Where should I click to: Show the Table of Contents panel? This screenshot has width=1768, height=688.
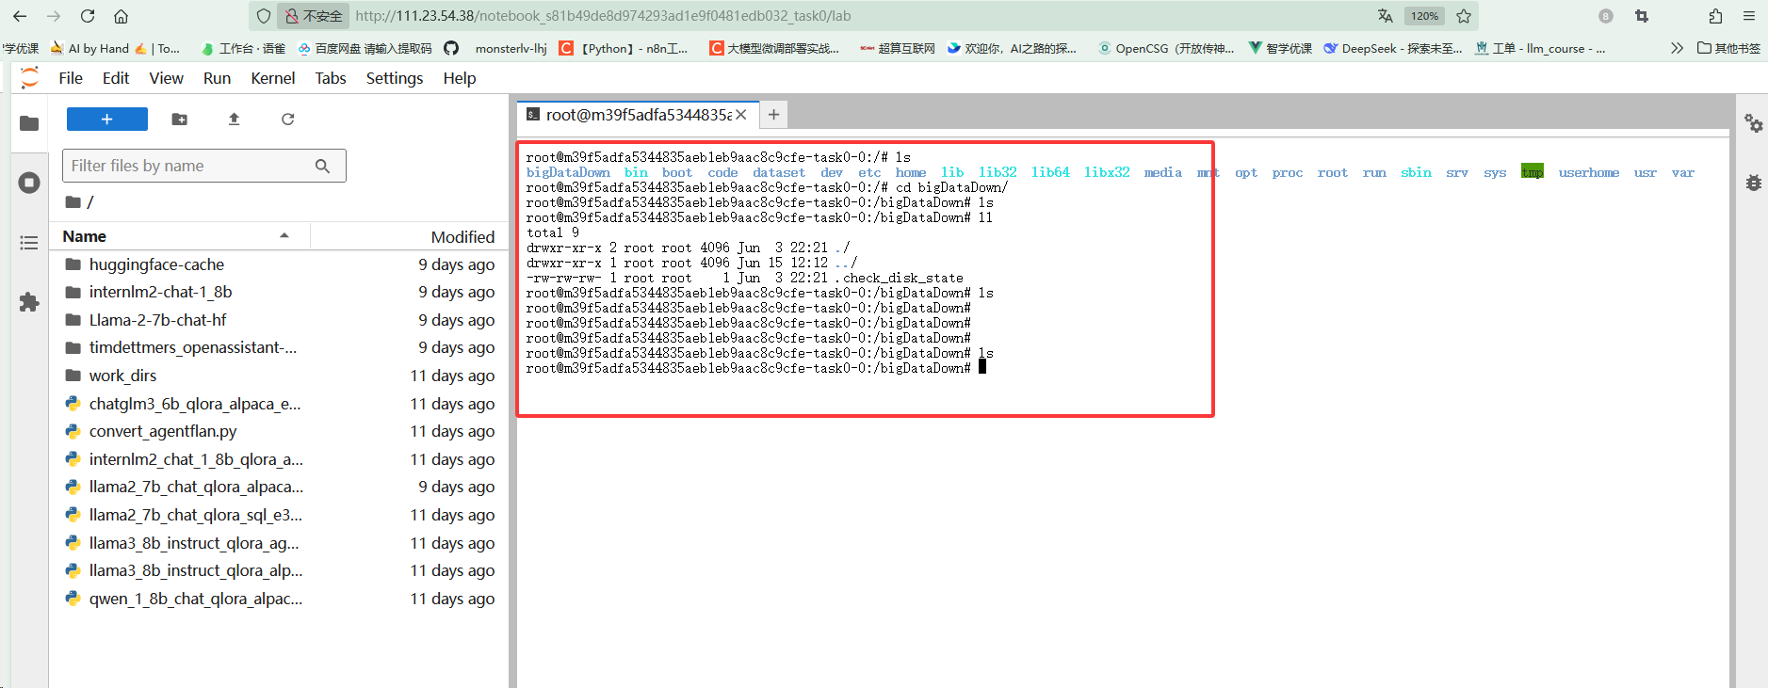point(29,243)
